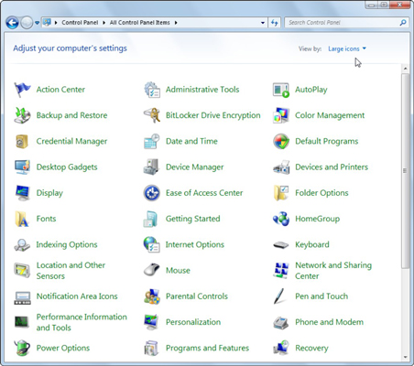
Task: Click the HomeGroup spheres icon
Action: (281, 219)
